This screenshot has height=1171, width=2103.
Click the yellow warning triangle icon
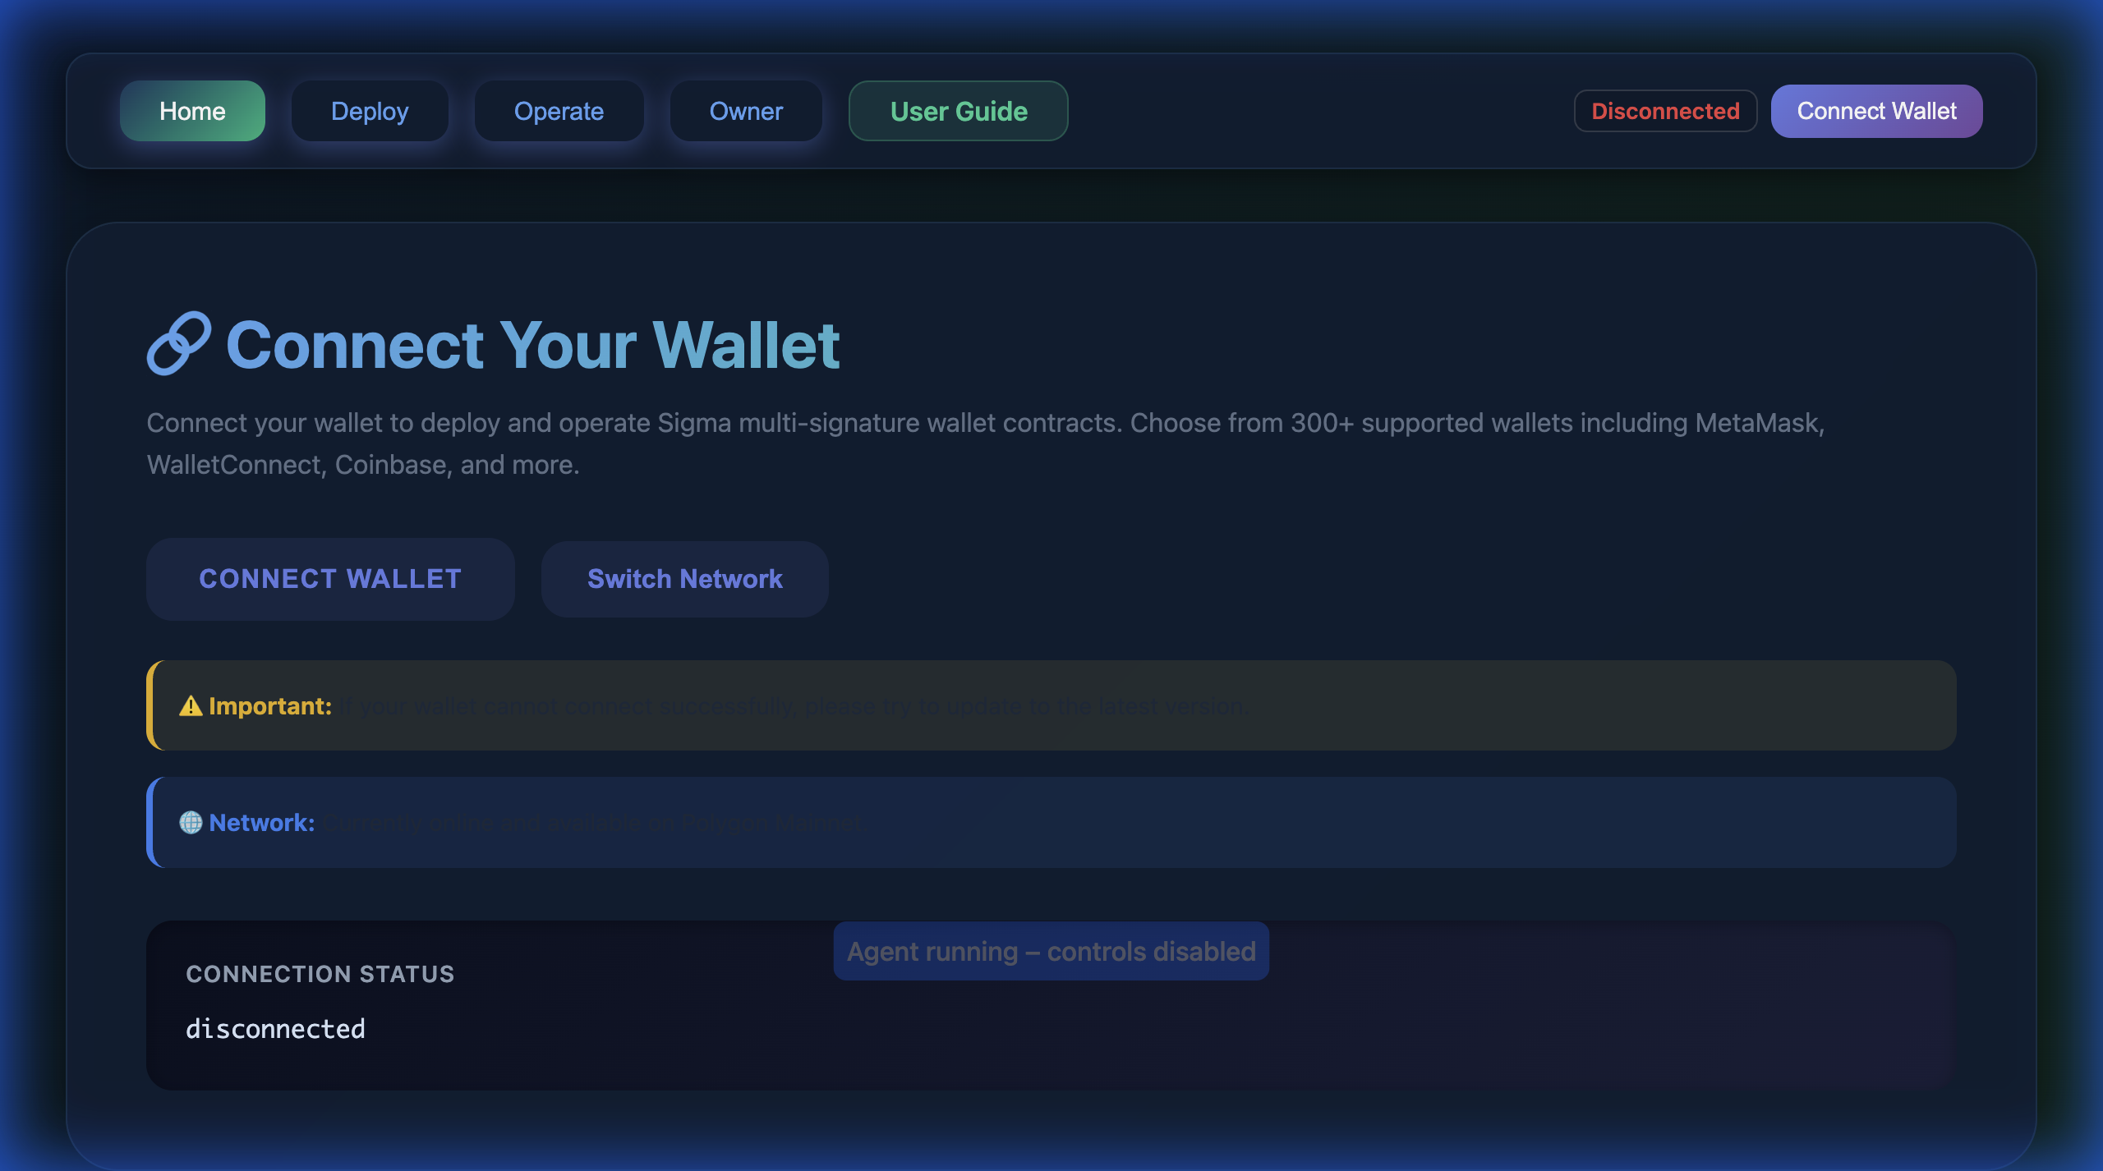tap(191, 706)
